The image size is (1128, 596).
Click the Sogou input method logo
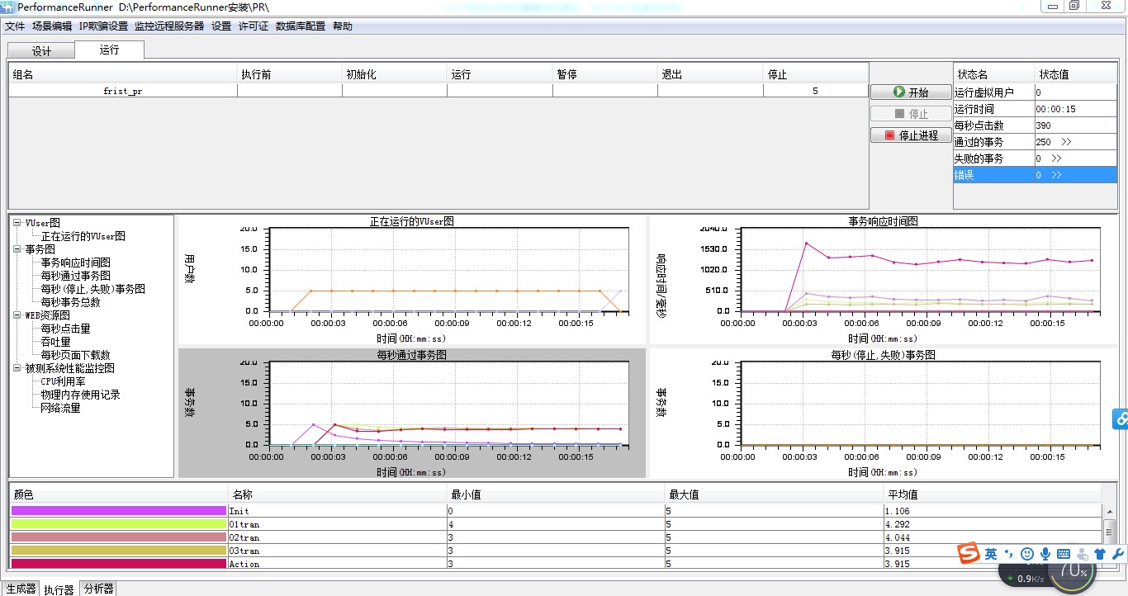coord(969,554)
